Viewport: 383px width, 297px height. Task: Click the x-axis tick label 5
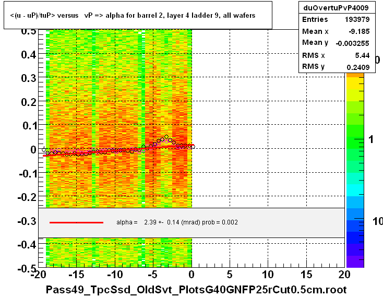pos(230,275)
